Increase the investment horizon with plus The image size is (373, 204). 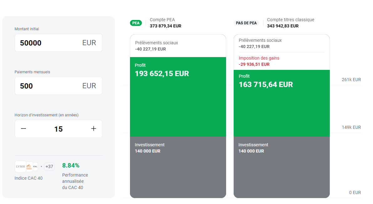pyautogui.click(x=93, y=129)
